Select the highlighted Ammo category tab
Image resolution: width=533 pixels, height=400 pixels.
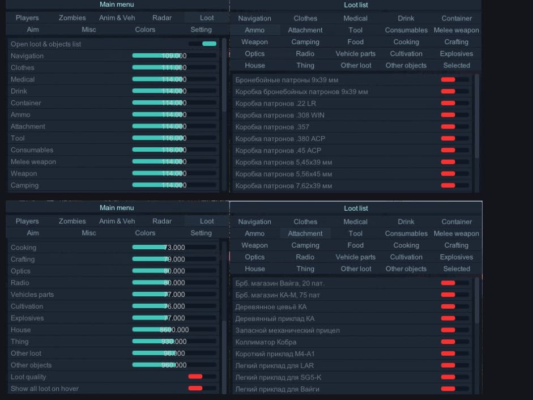point(255,30)
